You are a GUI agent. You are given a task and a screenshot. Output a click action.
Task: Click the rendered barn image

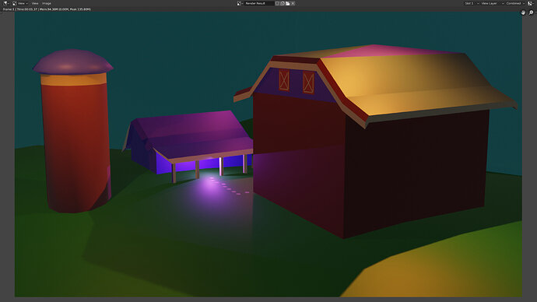point(268,154)
